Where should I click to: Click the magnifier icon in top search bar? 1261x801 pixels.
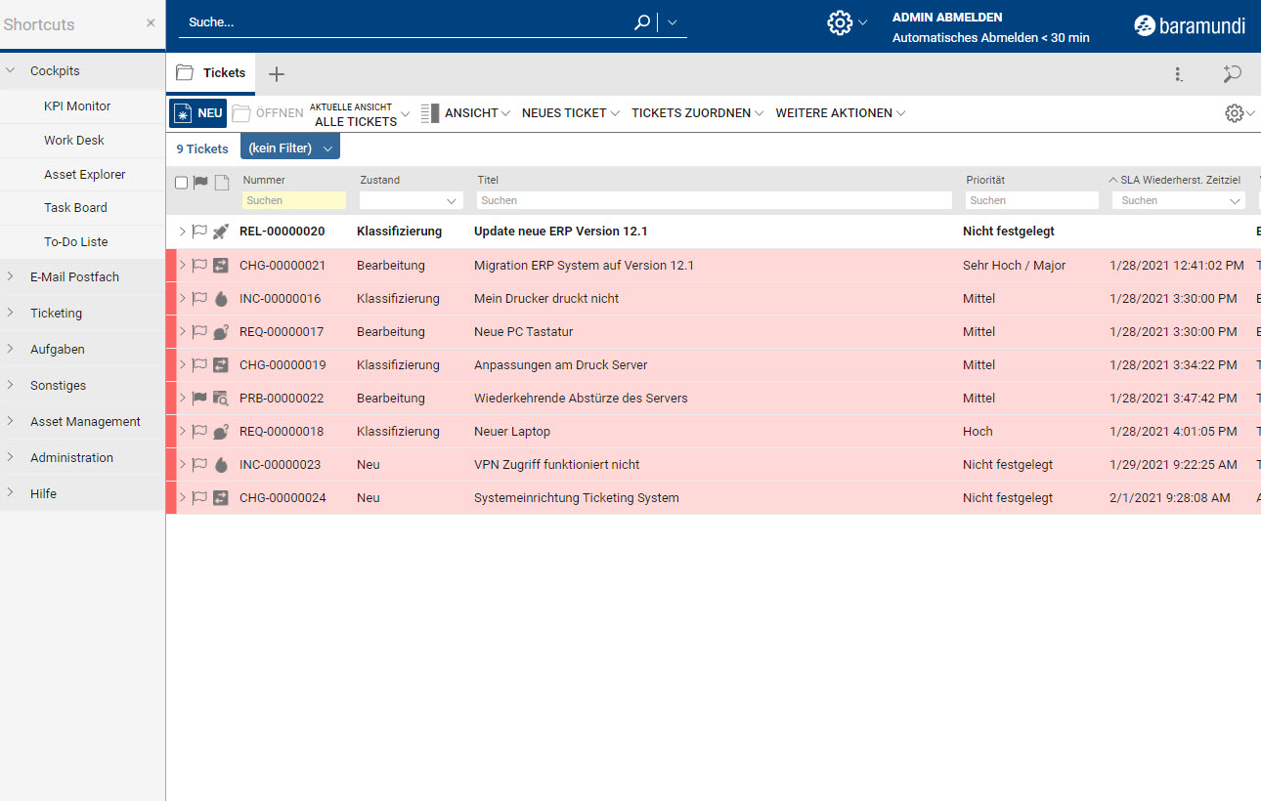[642, 22]
